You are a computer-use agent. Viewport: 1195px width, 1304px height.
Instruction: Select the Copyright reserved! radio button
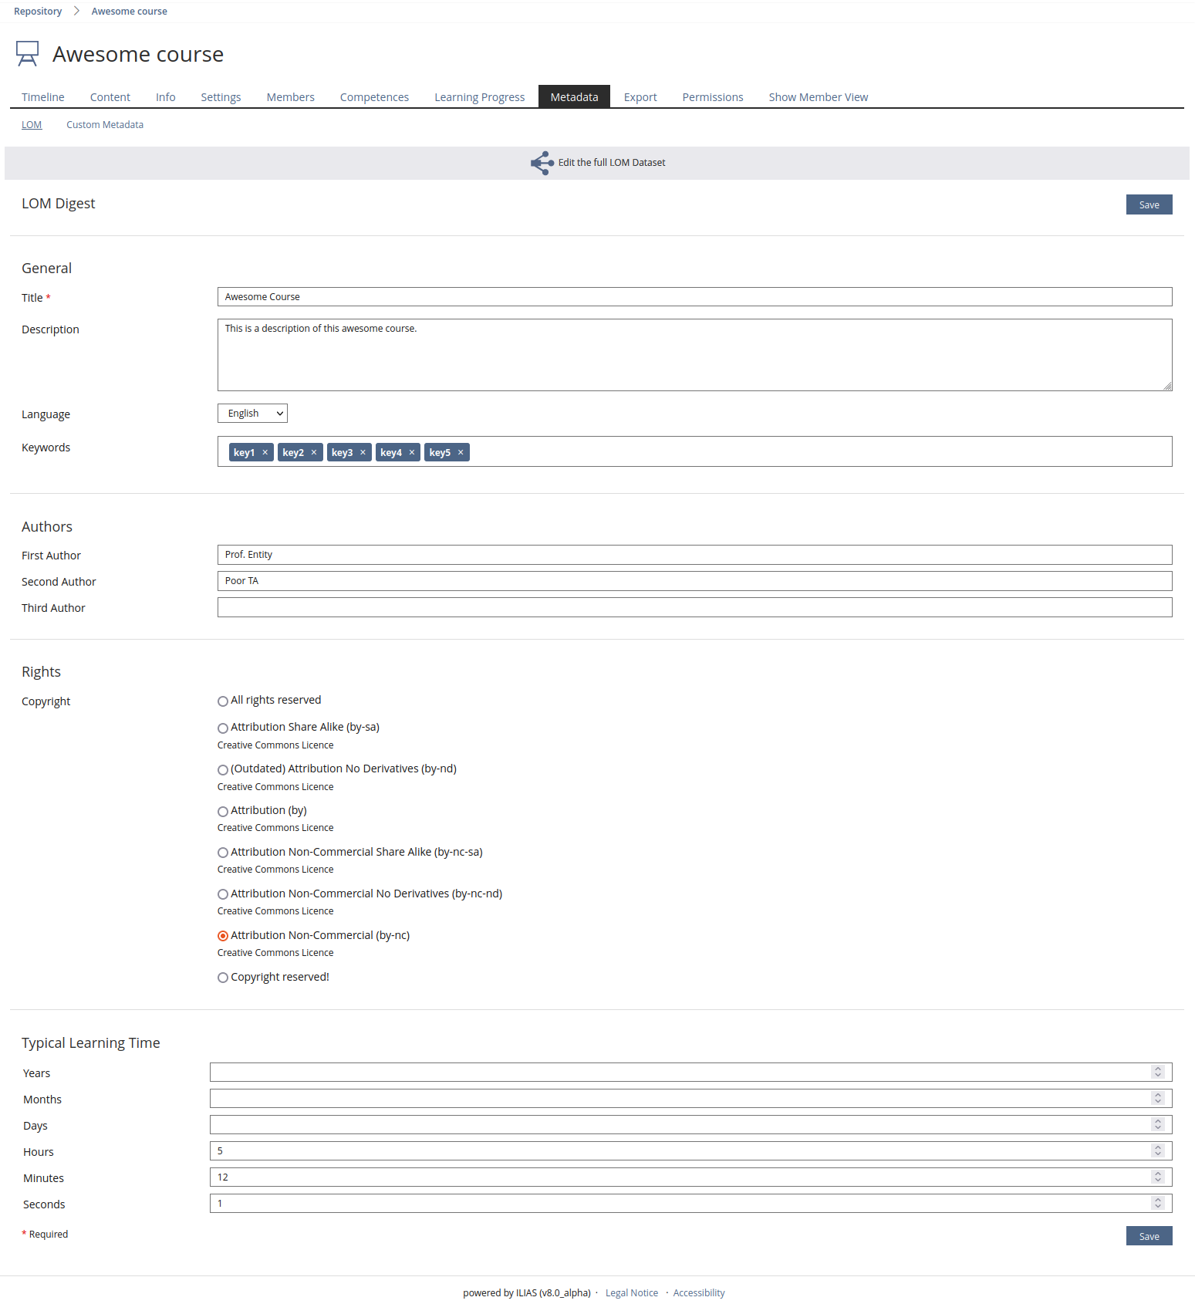point(223,978)
